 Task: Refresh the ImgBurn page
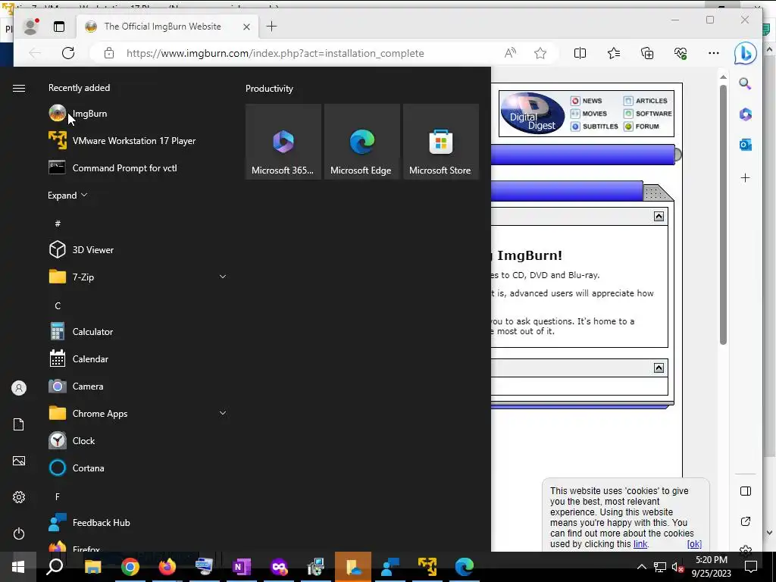pos(68,53)
